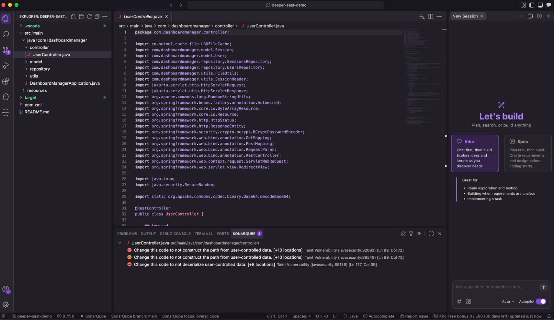Open the Search view in activity bar
Image resolution: width=554 pixels, height=320 pixels.
click(6, 34)
